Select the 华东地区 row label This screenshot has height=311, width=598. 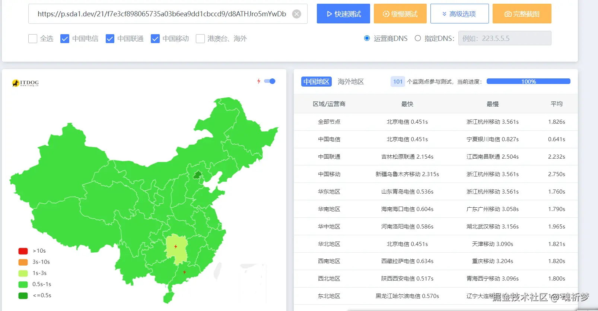329,192
